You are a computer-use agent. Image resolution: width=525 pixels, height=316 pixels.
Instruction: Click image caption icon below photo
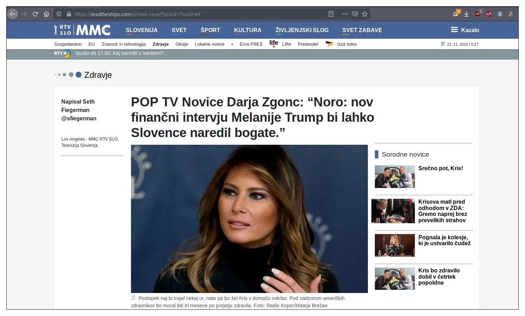coord(133,298)
